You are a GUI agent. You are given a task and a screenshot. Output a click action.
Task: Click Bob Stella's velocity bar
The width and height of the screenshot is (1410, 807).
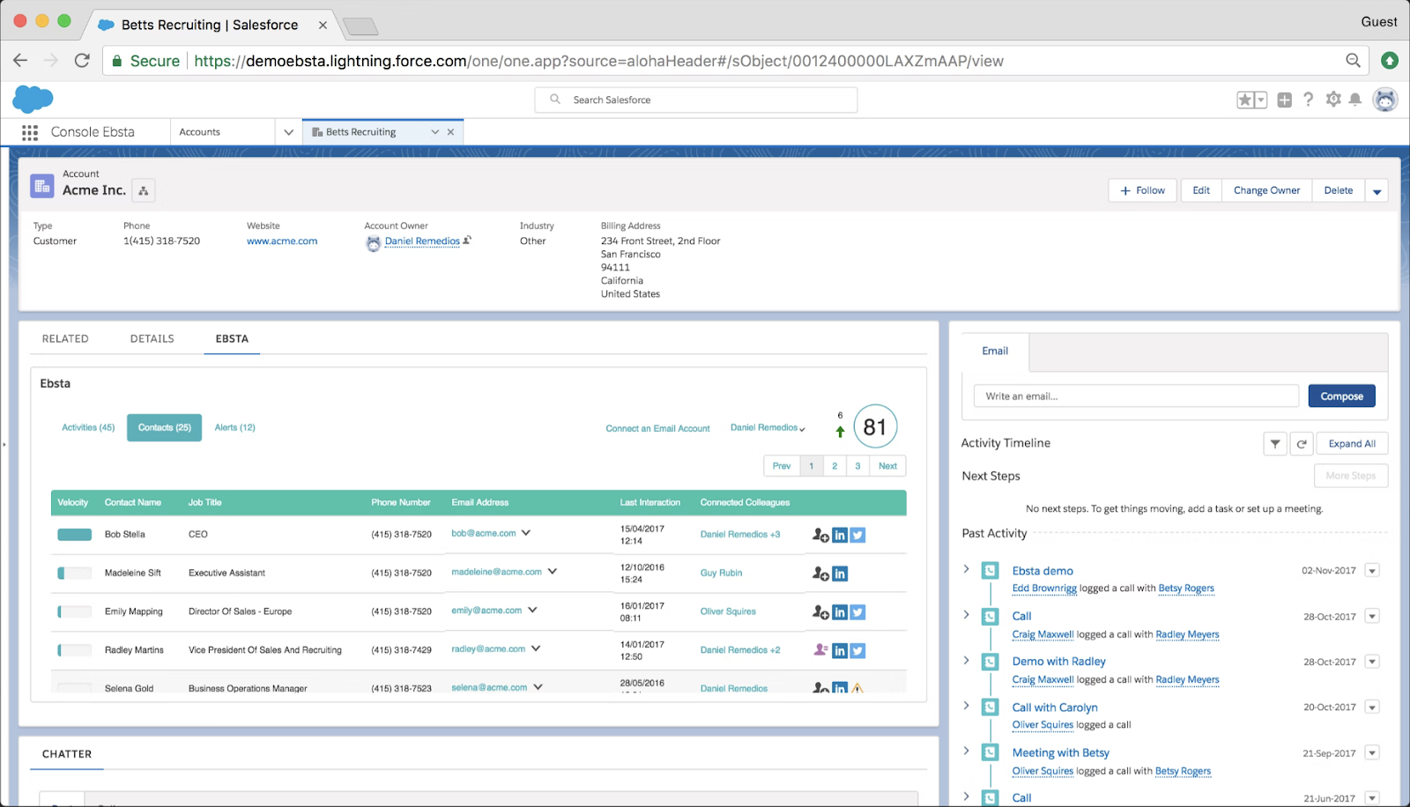pos(75,535)
